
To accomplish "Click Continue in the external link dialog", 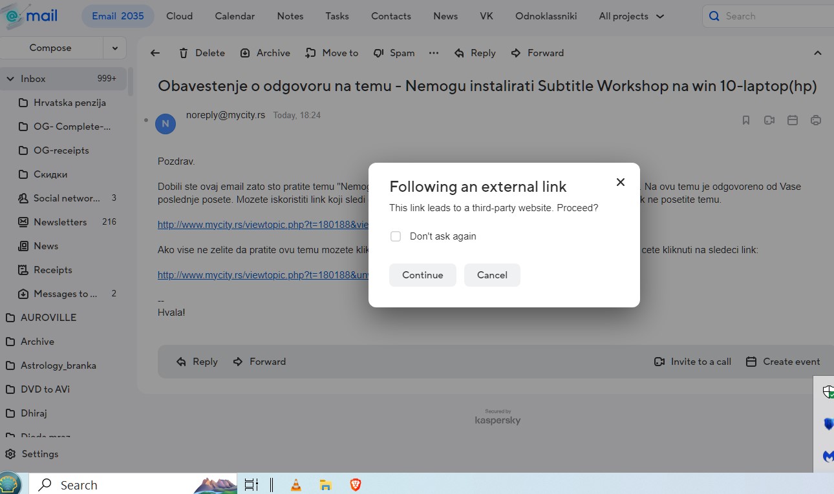I will point(422,275).
